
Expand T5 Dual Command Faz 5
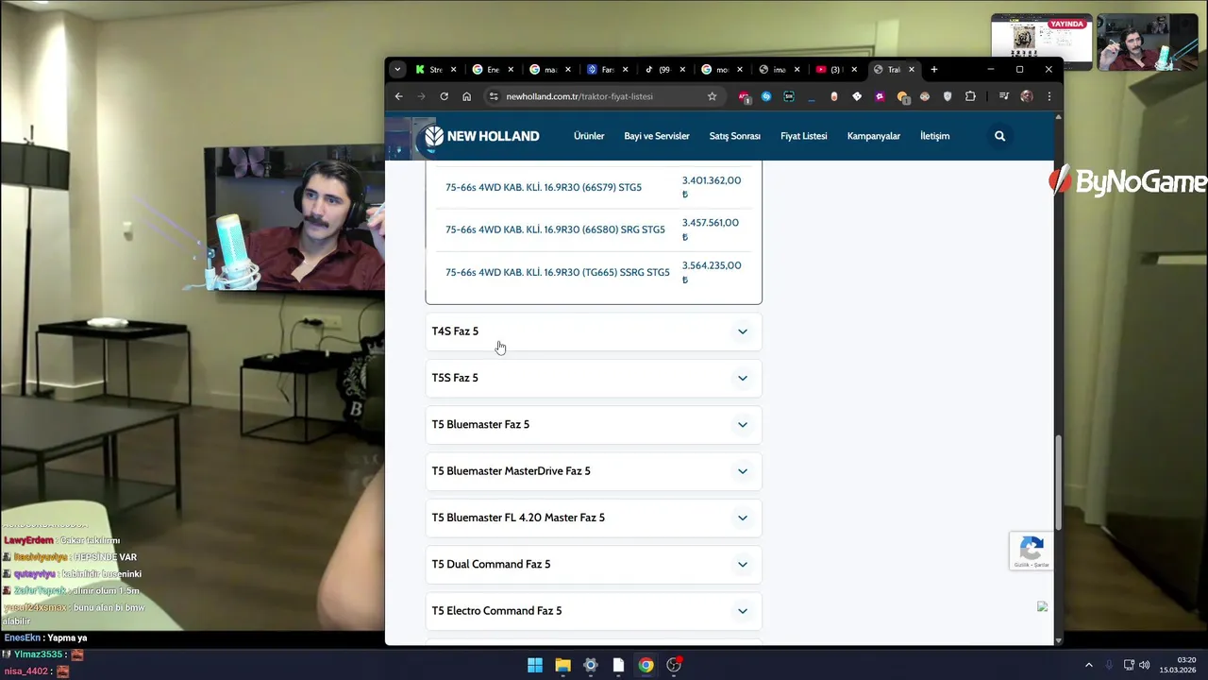point(594,564)
